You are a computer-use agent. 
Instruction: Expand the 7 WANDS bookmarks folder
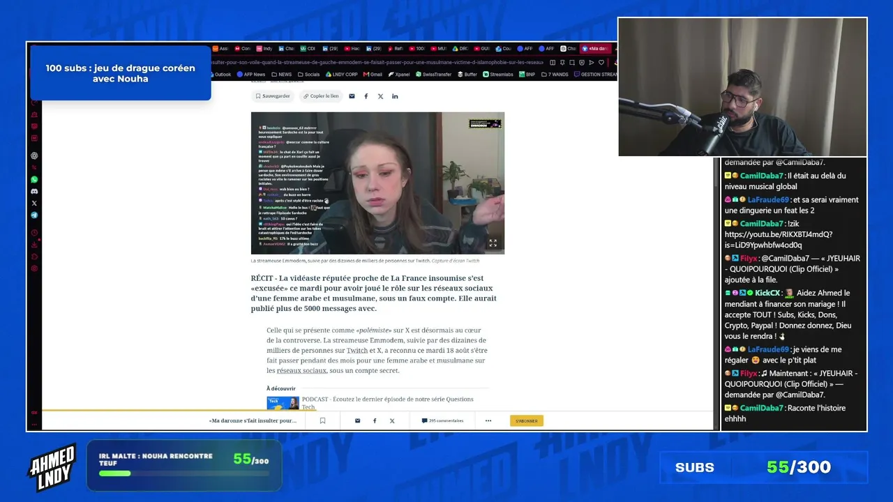click(x=555, y=74)
